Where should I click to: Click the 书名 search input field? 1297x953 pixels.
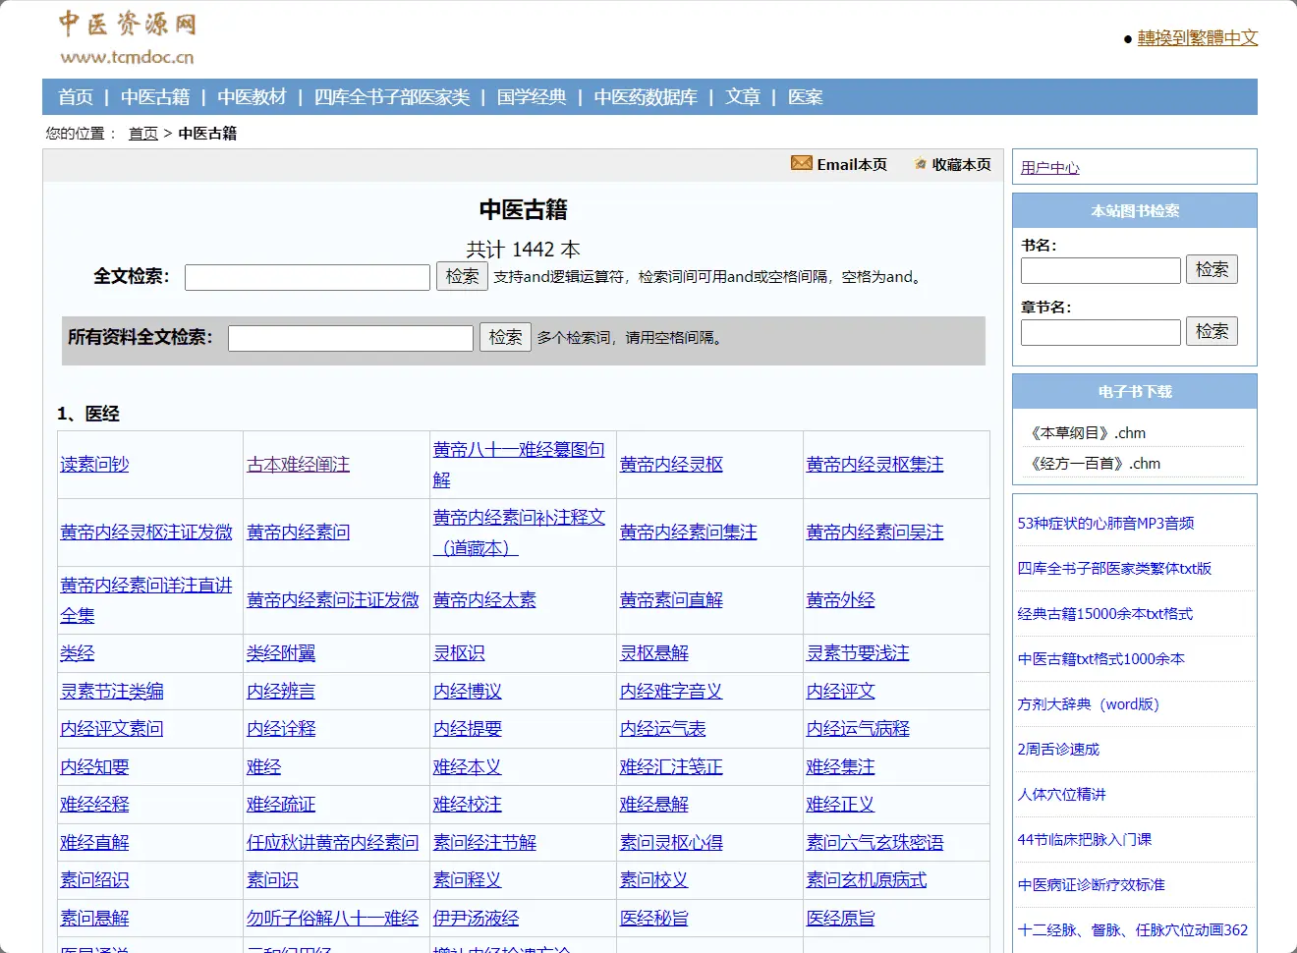pos(1100,269)
